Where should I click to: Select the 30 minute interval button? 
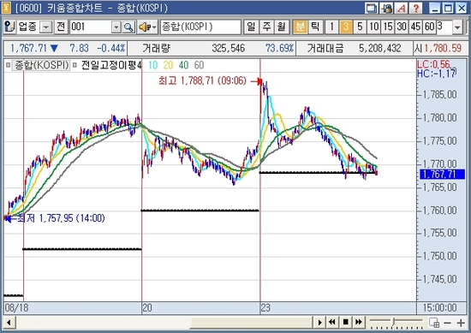click(x=402, y=27)
